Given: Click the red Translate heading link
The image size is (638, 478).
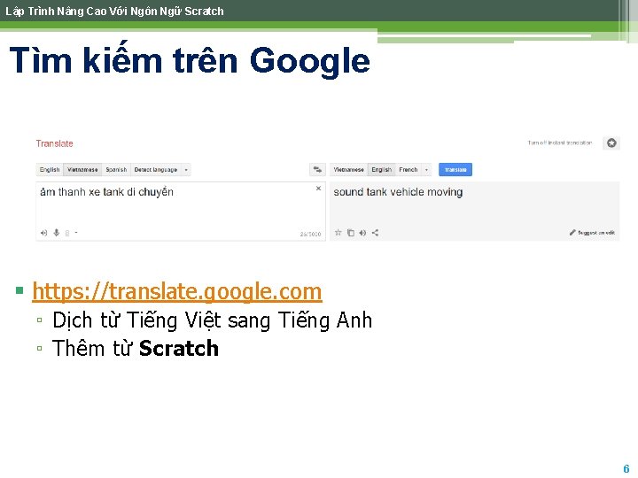Looking at the screenshot, I should click(55, 143).
